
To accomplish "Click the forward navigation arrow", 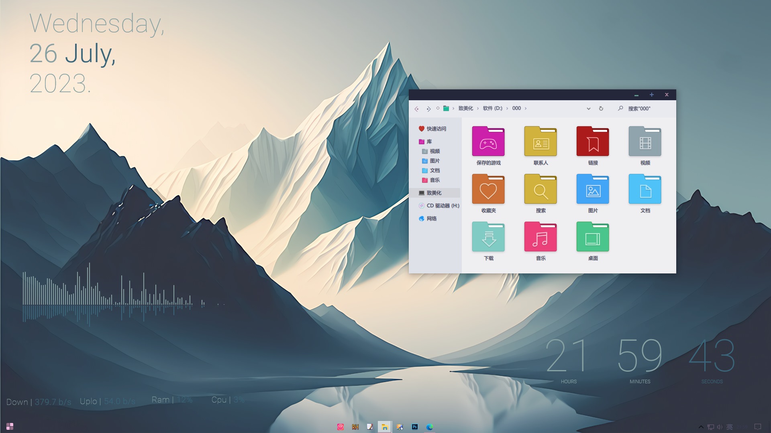I will (x=428, y=109).
